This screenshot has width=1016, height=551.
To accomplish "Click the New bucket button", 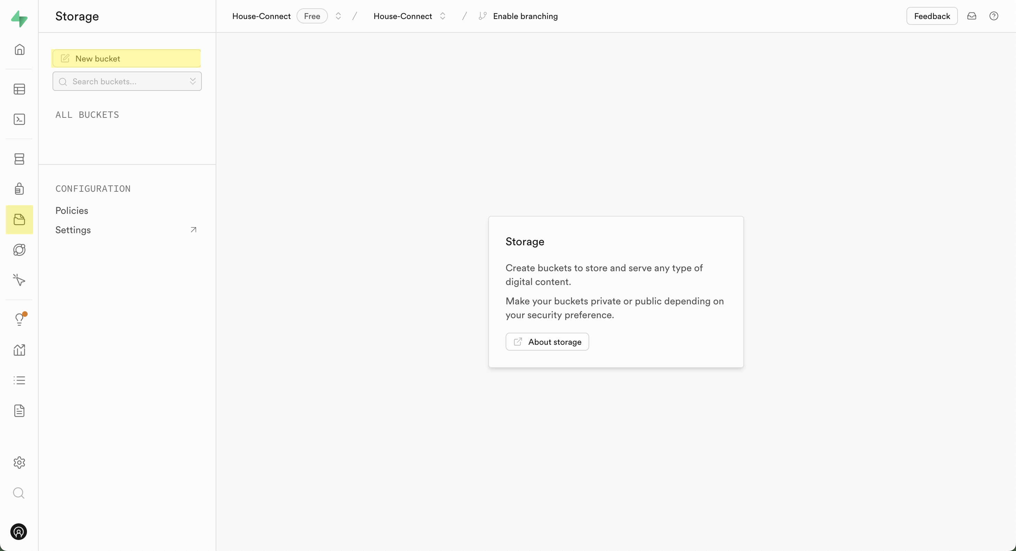I will coord(126,58).
